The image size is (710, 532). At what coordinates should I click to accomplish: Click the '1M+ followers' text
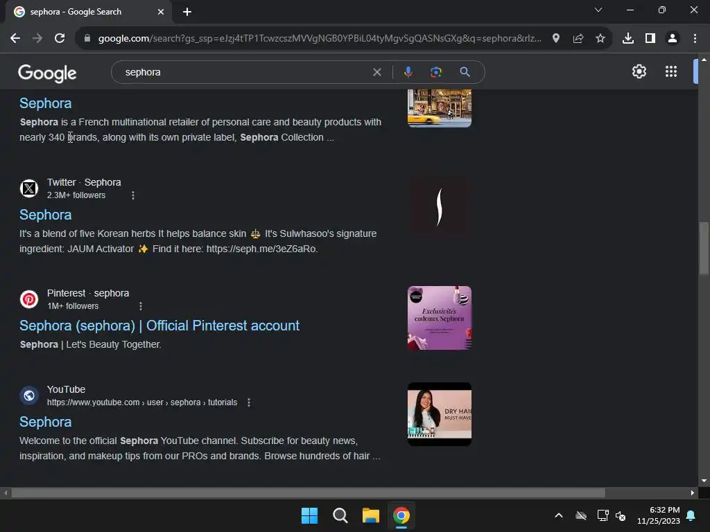coord(73,306)
